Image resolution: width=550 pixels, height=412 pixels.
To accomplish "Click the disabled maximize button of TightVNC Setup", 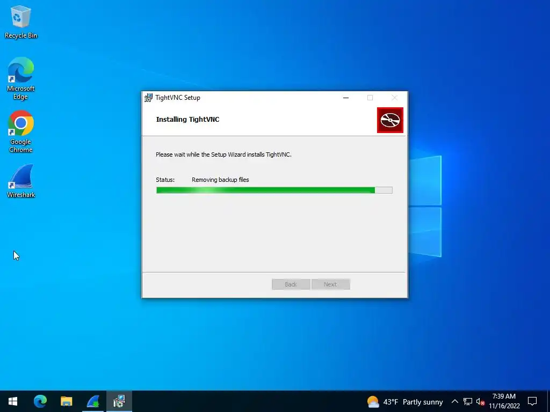I will coord(370,98).
